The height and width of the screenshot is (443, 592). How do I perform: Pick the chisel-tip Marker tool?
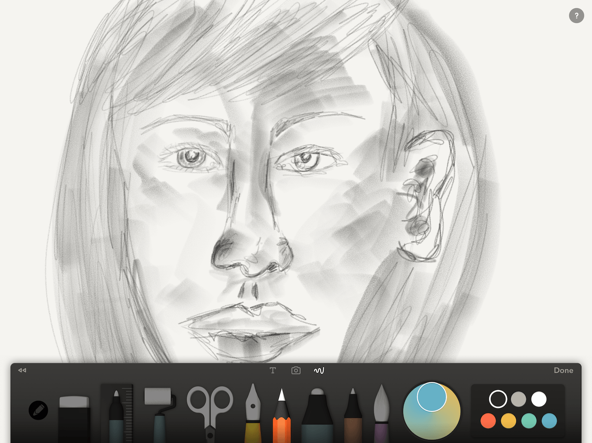point(318,414)
